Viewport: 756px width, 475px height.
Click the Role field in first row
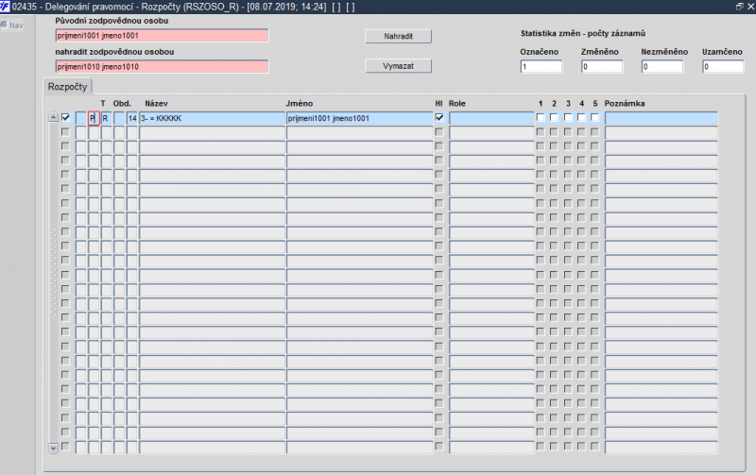click(x=491, y=118)
